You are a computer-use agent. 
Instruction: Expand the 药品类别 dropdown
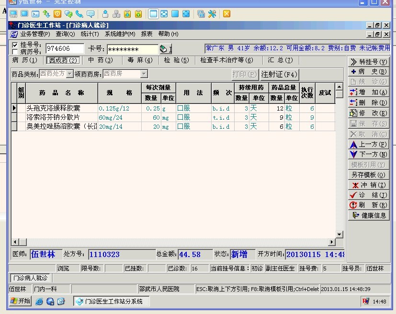coord(69,74)
